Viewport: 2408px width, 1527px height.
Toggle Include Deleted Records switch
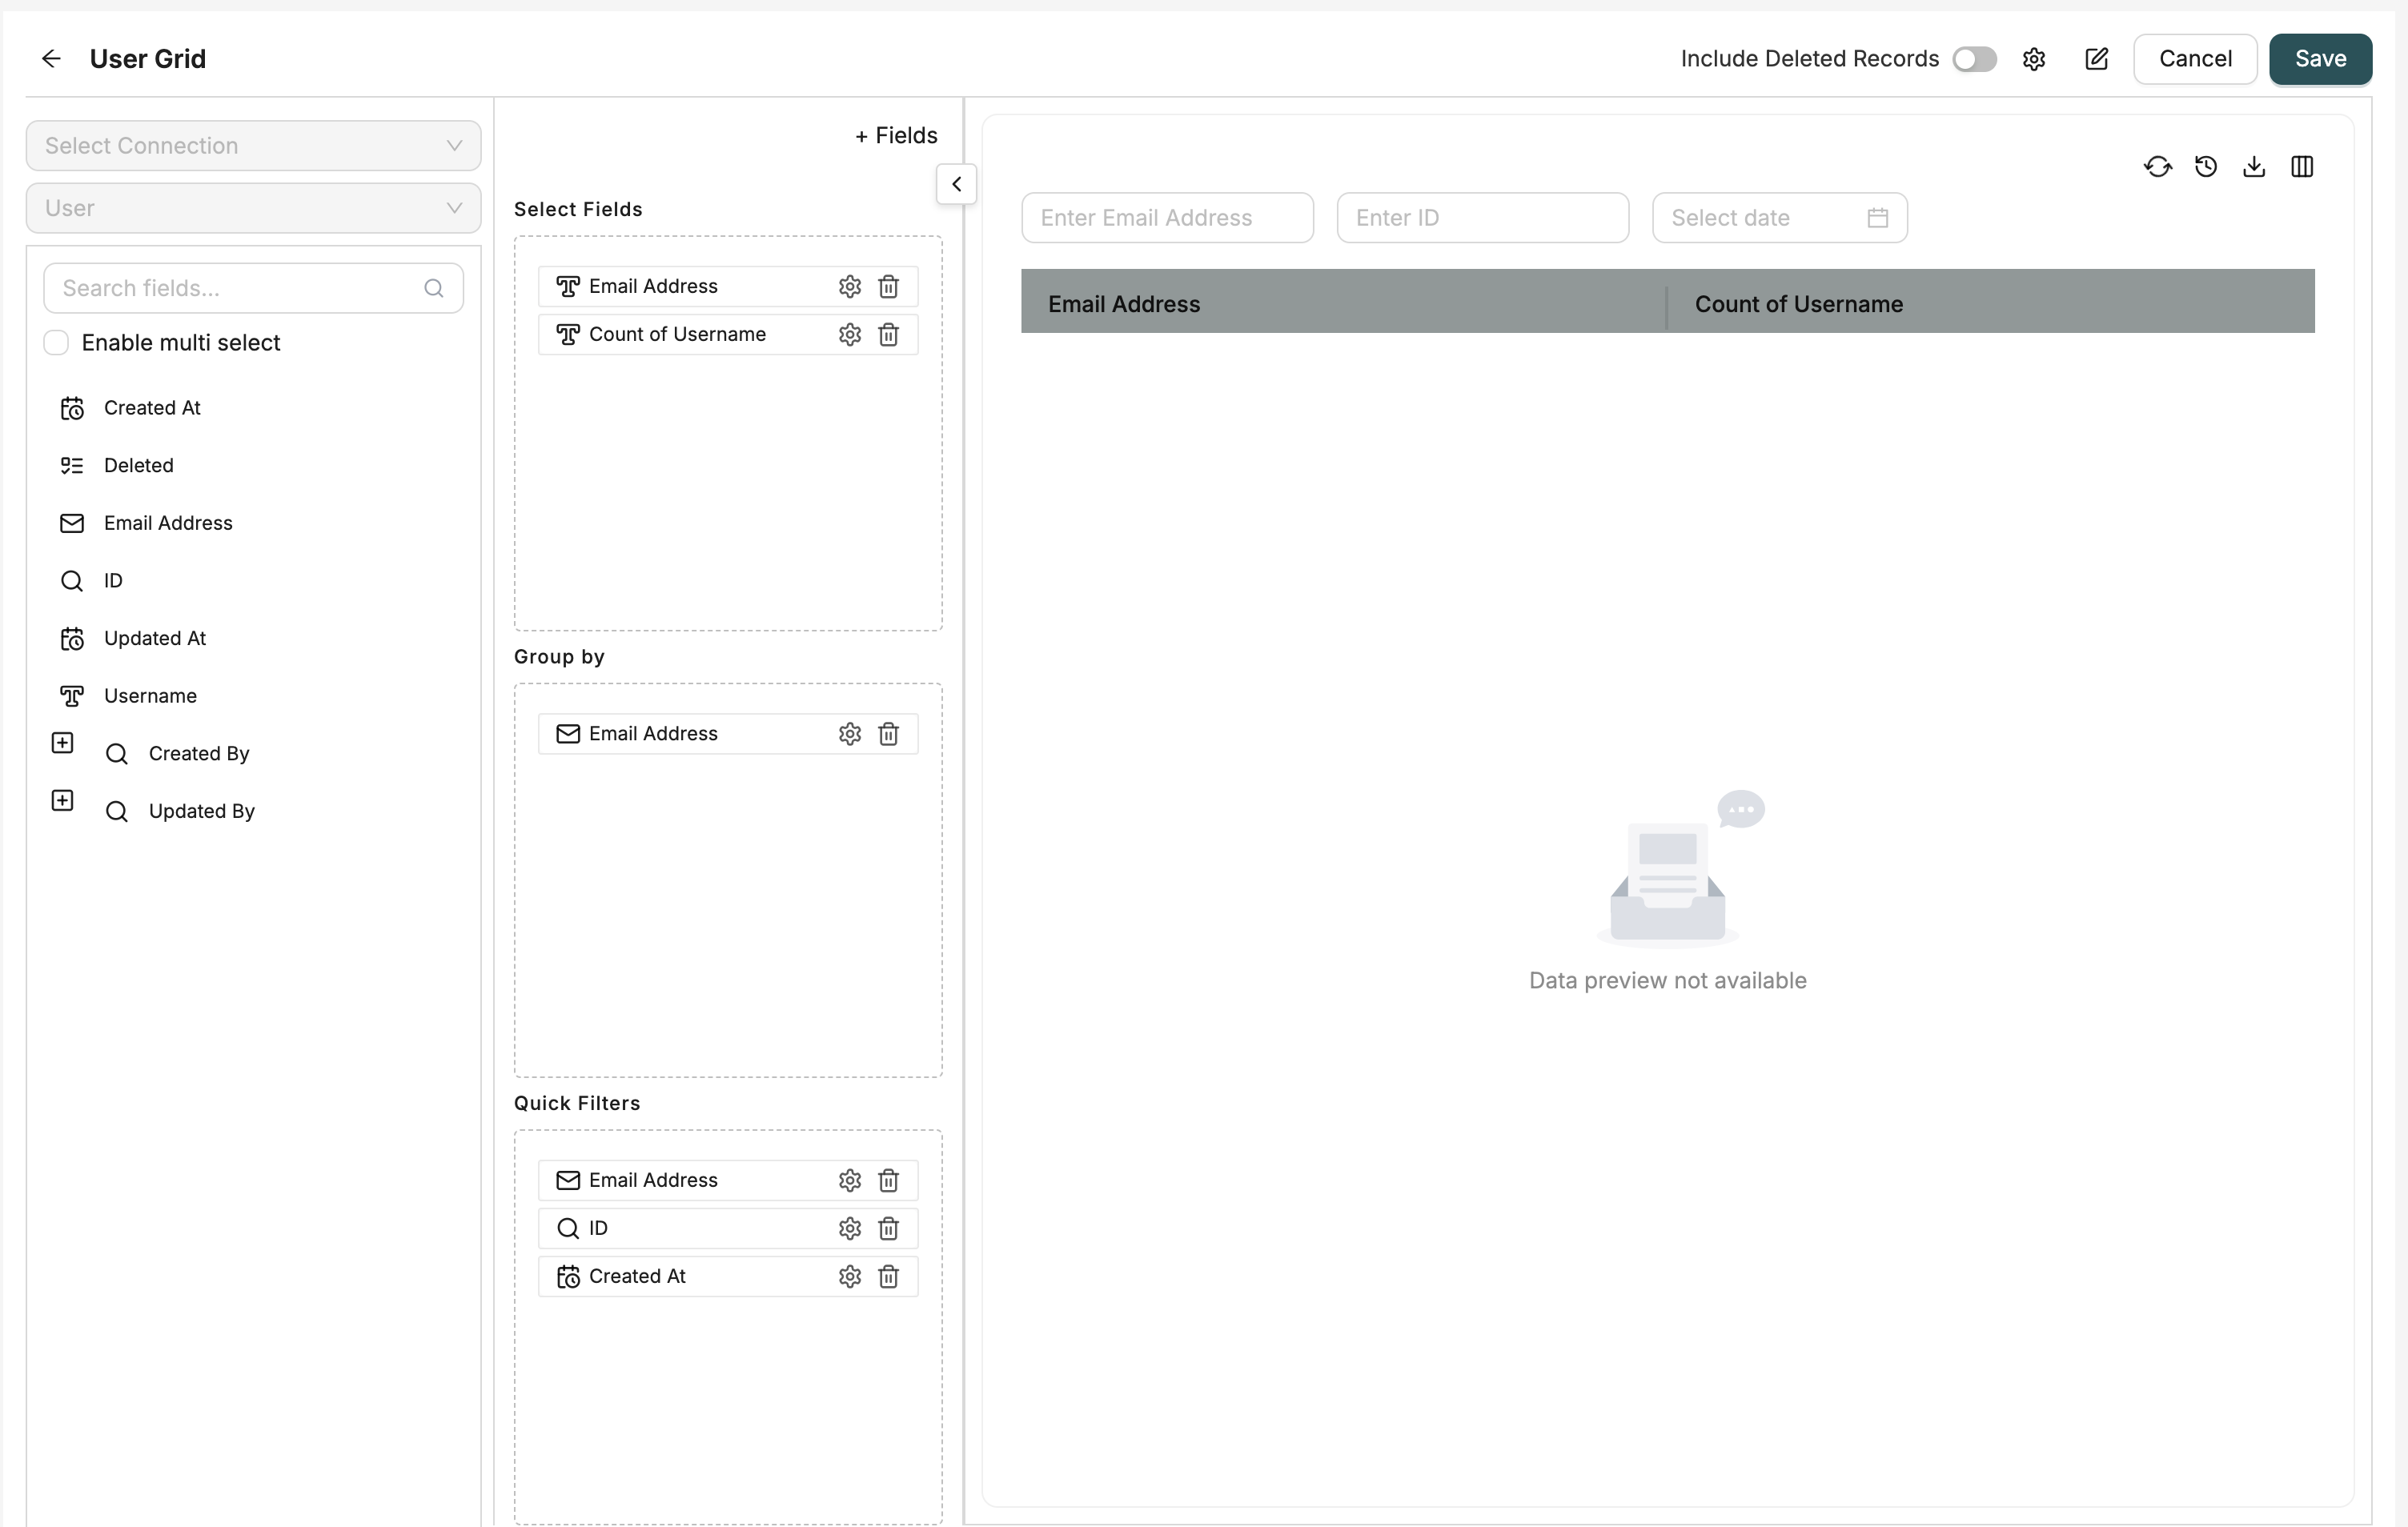tap(1972, 58)
